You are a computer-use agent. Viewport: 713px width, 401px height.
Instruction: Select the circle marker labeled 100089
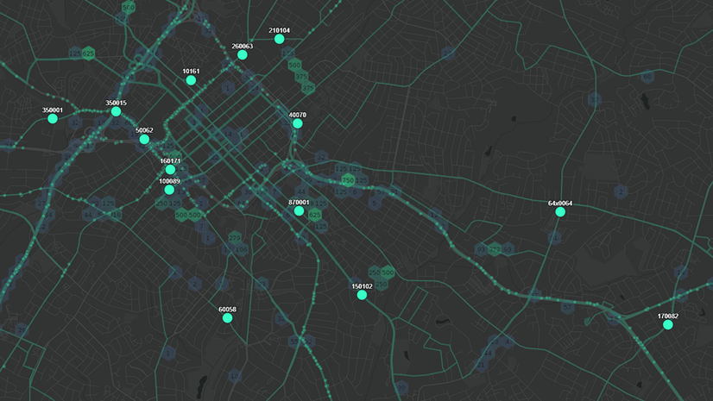click(169, 190)
